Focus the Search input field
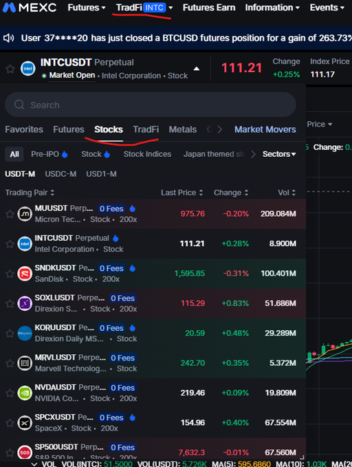This screenshot has width=352, height=467. click(x=151, y=105)
